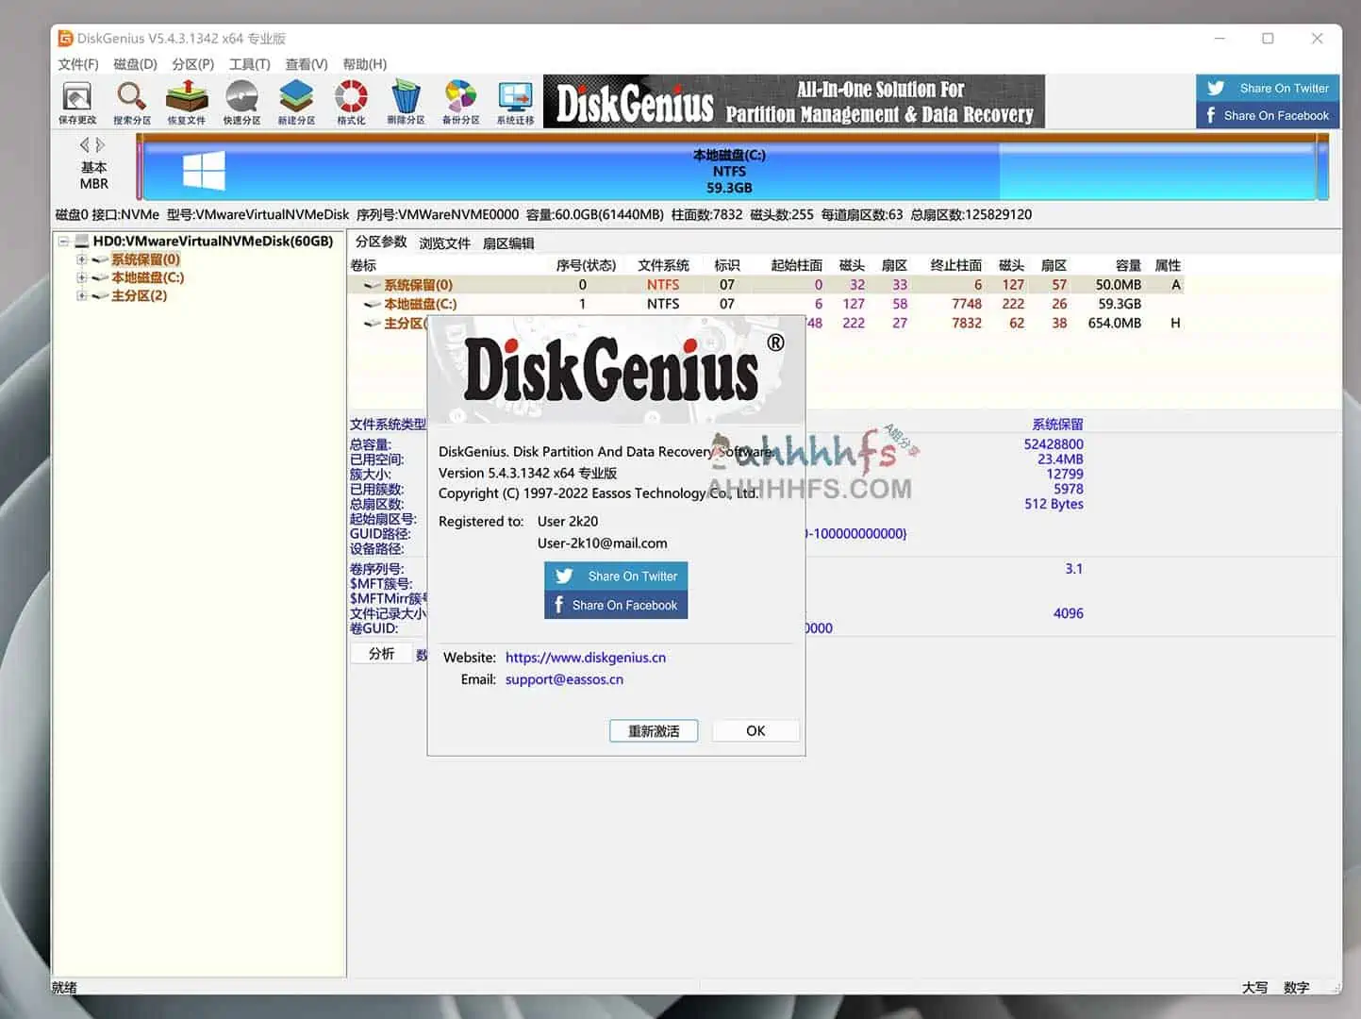Open the https://www.diskgenius.cn website link

point(586,658)
